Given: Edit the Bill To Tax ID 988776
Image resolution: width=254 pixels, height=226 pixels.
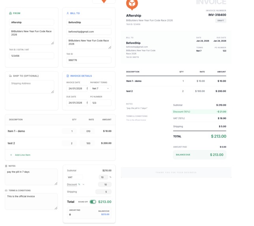Looking at the screenshot, I should pos(89,60).
